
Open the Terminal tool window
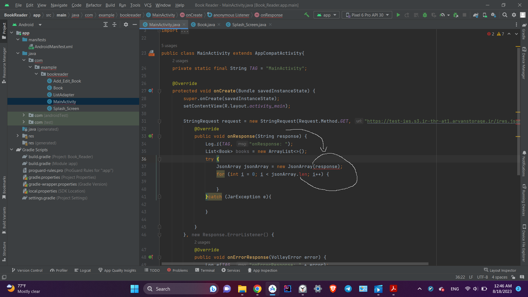pos(205,270)
